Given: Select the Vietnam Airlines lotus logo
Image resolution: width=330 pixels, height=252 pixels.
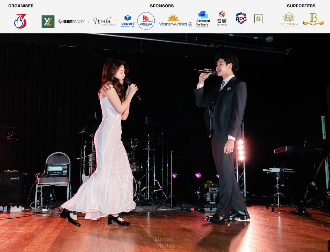Looking at the screenshot, I should coord(176,21).
